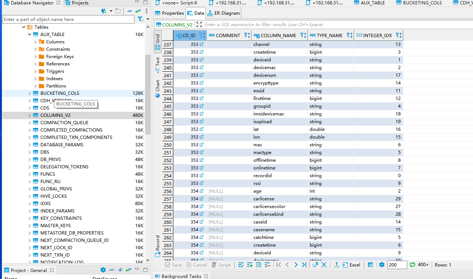Toggle the Record view mode
Image resolution: width=473 pixels, height=279 pixels.
[x=158, y=246]
